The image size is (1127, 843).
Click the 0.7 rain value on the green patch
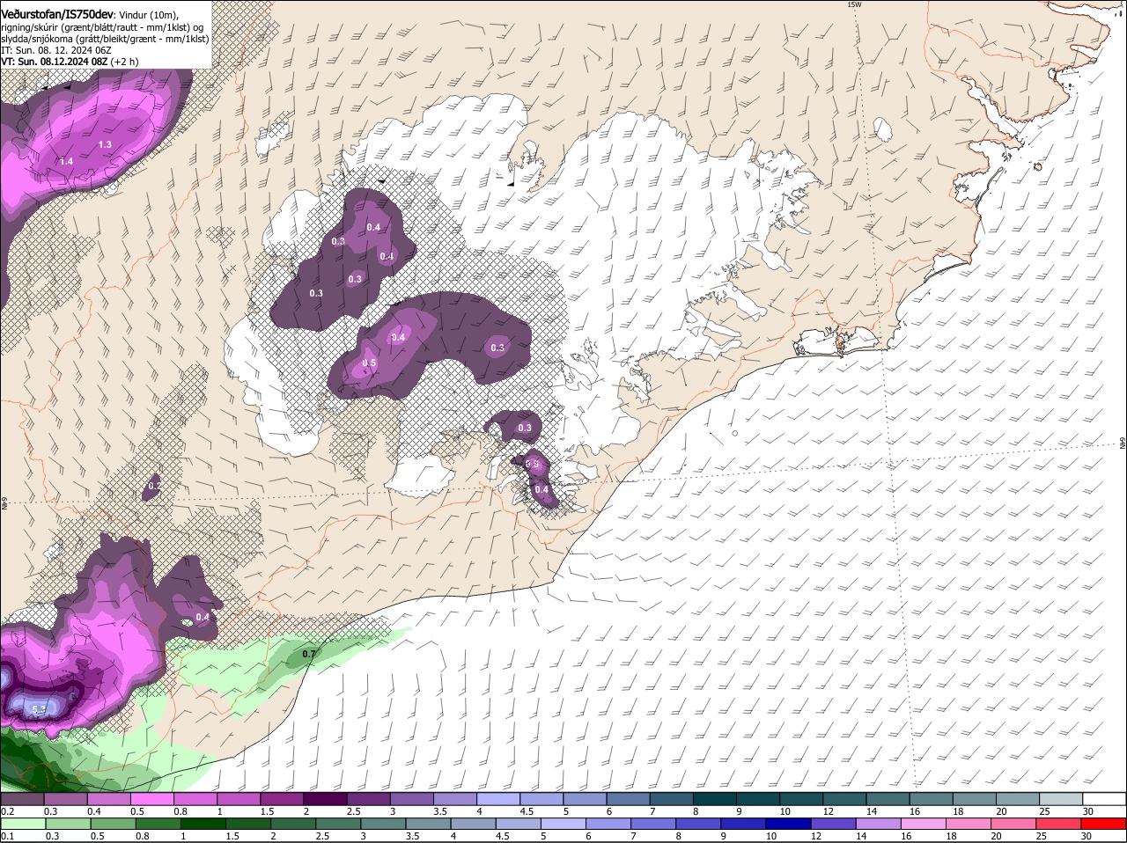309,655
